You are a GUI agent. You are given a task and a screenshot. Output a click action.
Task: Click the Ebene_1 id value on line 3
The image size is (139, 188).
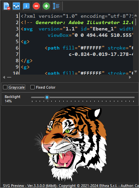click(x=103, y=29)
